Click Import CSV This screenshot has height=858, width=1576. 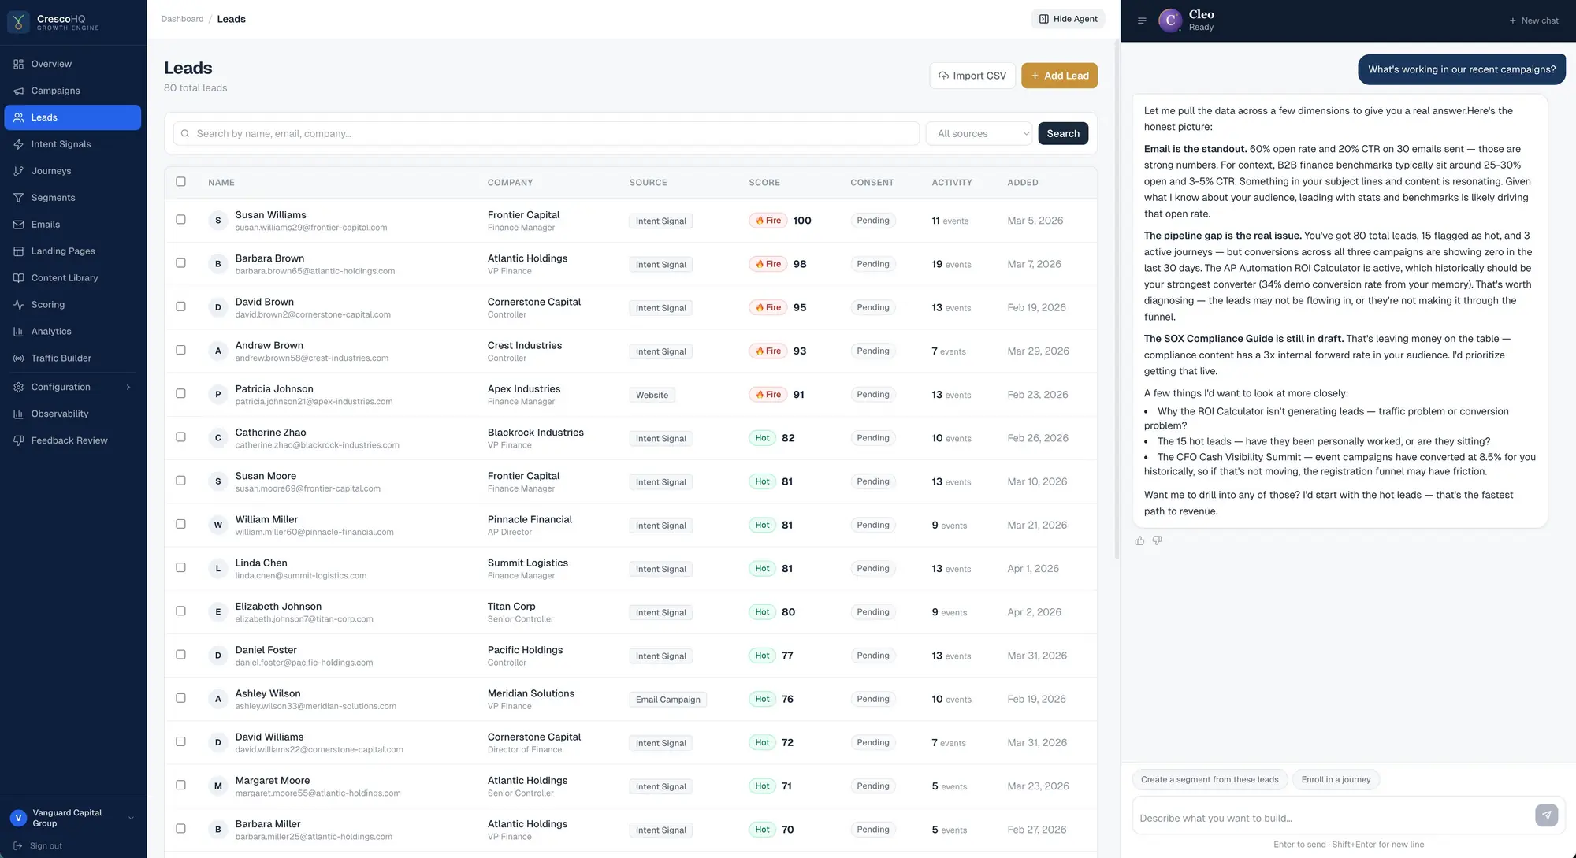(972, 76)
